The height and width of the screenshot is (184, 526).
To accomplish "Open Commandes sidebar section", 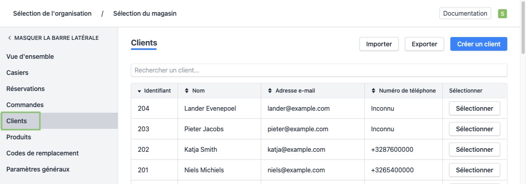I will tap(25, 105).
